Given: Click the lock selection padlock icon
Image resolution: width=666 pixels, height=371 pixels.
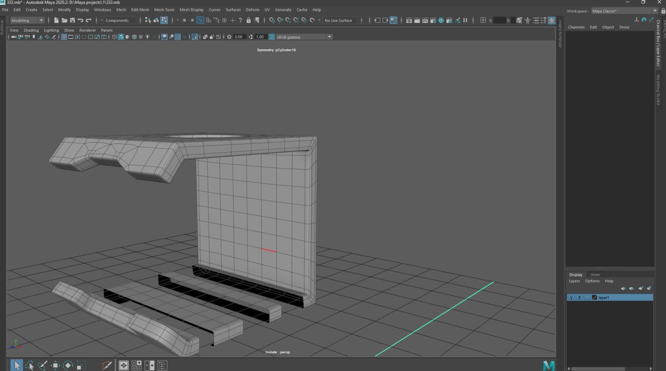Looking at the screenshot, I should [249, 20].
